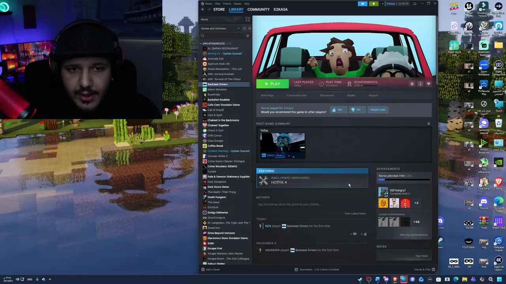This screenshot has height=284, width=506.
Task: Click View Latest News
Action: 355,214
